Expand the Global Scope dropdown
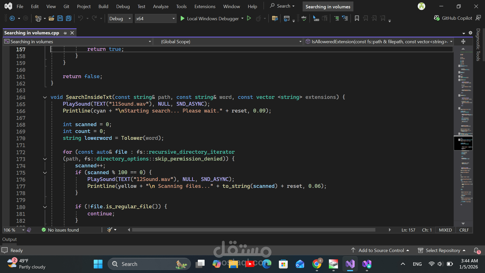Image resolution: width=485 pixels, height=273 pixels. tap(300, 41)
